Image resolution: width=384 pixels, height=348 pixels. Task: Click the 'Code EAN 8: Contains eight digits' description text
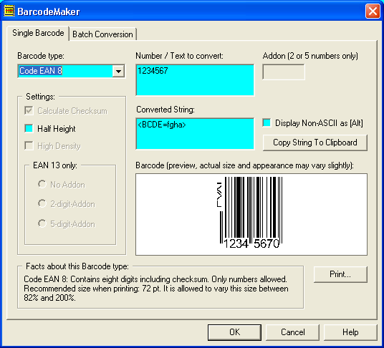click(x=156, y=289)
